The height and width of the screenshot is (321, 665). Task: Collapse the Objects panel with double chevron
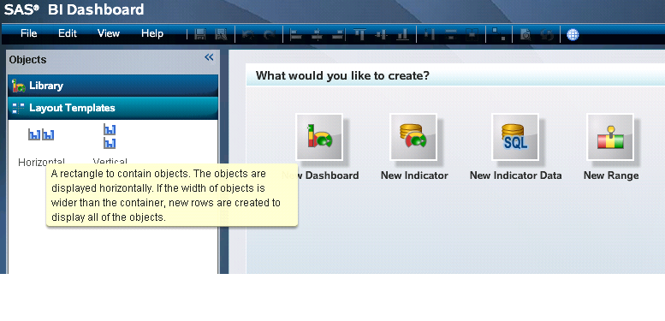[x=209, y=57]
